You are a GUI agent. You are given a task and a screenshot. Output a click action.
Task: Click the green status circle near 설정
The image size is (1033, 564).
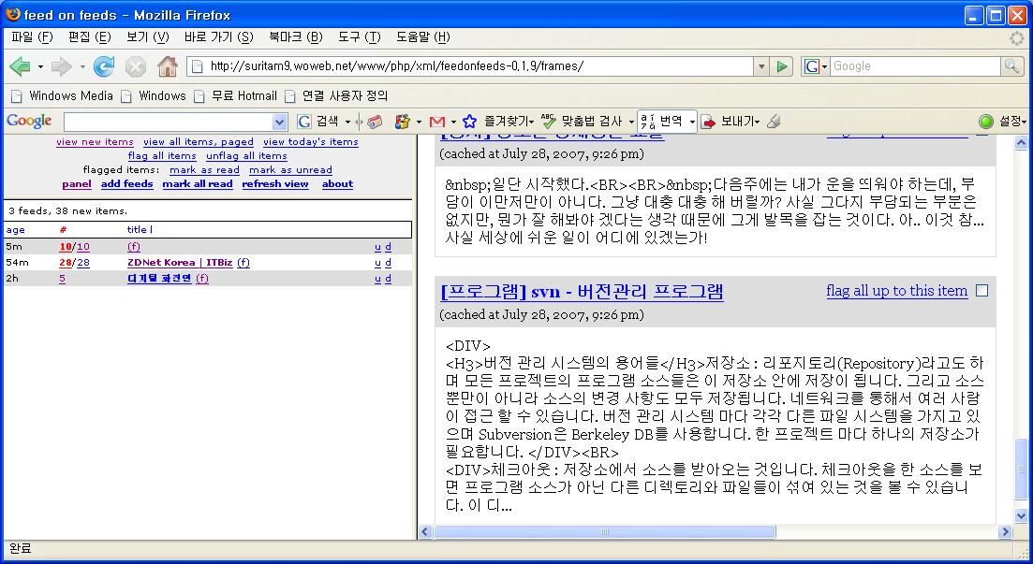point(985,121)
